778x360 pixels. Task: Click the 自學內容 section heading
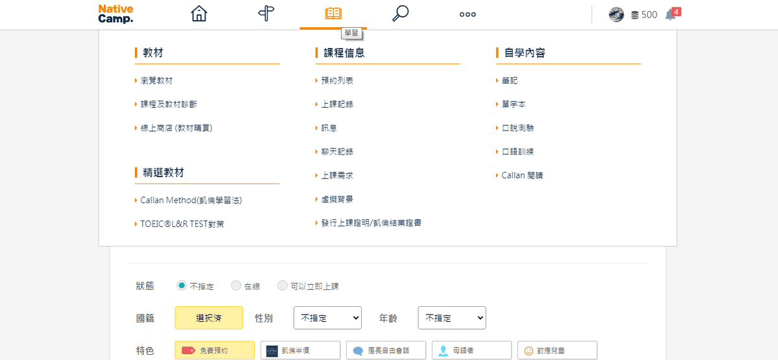coord(525,53)
